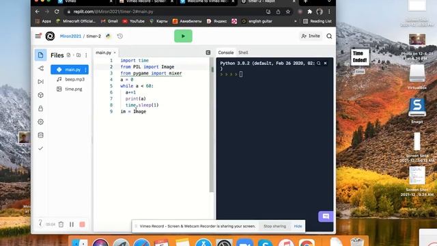Open Files panel three-dot menu

pyautogui.click(x=86, y=55)
